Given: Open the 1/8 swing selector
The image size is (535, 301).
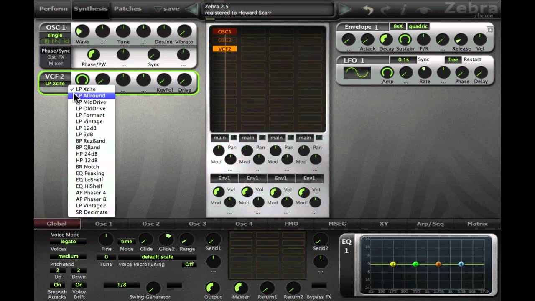Looking at the screenshot, I should tap(122, 285).
